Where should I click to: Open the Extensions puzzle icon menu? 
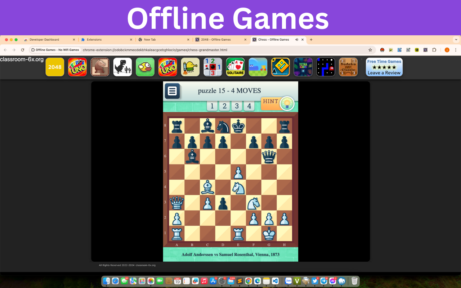point(434,50)
